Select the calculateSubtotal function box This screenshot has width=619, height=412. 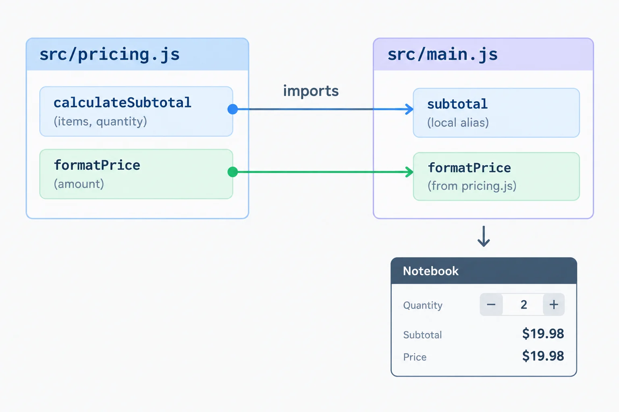136,111
